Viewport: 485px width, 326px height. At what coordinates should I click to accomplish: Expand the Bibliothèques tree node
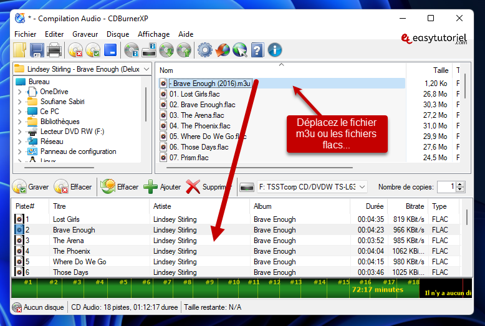(19, 122)
